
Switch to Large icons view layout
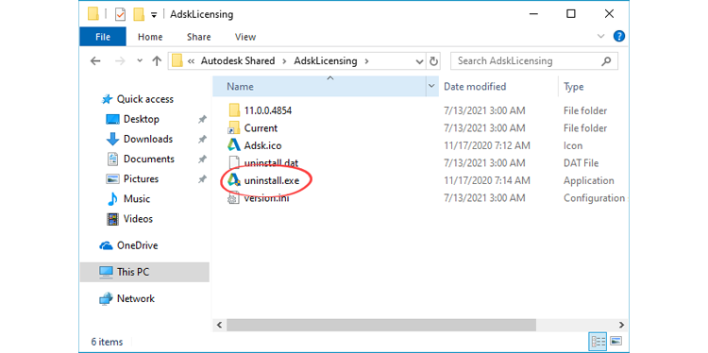coord(616,341)
